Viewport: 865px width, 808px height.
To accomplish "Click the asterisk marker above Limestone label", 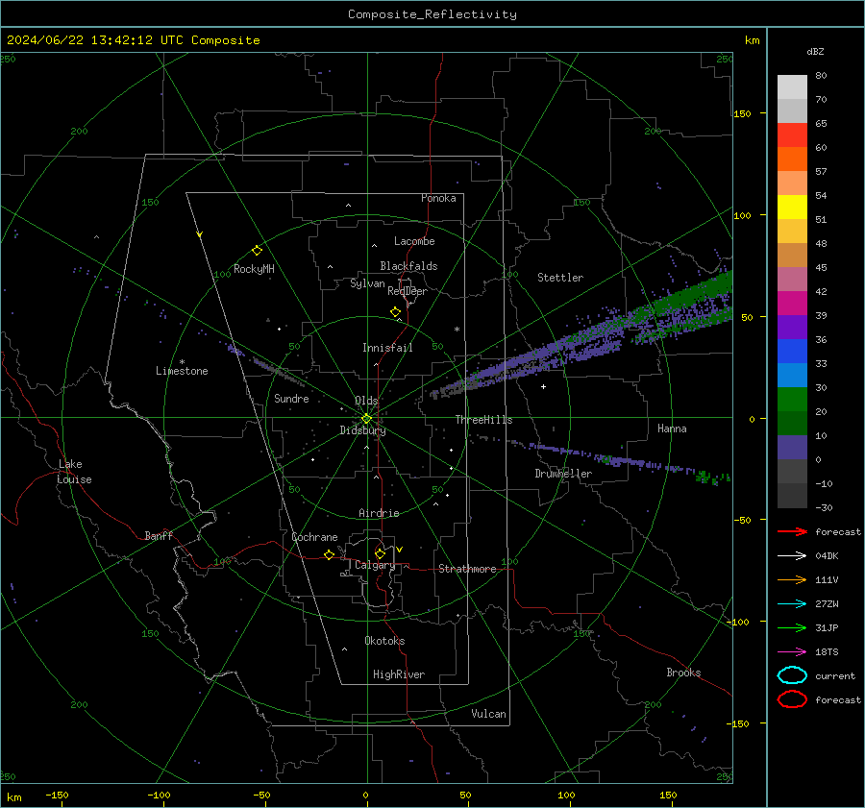I will (x=182, y=362).
